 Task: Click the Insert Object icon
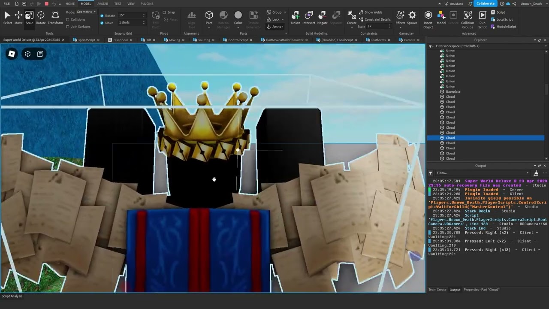click(x=428, y=17)
